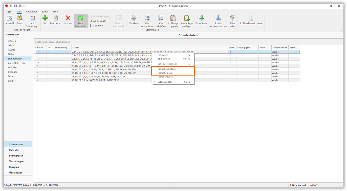Click the Kürzel column header
347x191 pixels.
pyautogui.click(x=40, y=47)
